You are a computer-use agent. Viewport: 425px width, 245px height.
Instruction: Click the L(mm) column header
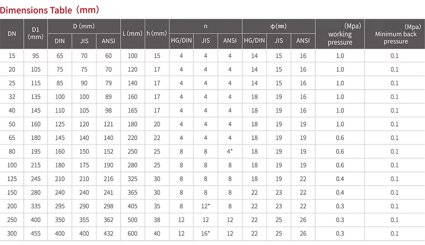coord(133,34)
